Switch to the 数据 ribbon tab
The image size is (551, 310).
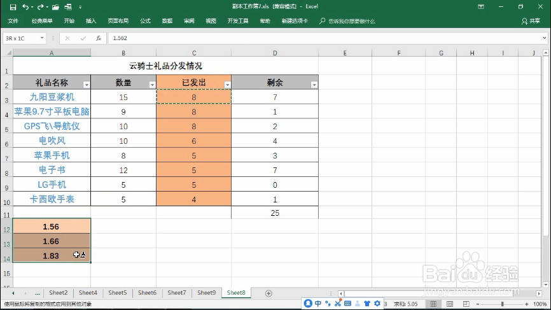[x=167, y=21]
